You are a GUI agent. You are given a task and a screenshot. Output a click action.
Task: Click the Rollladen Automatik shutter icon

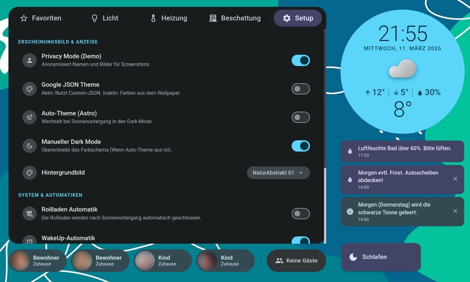29,213
